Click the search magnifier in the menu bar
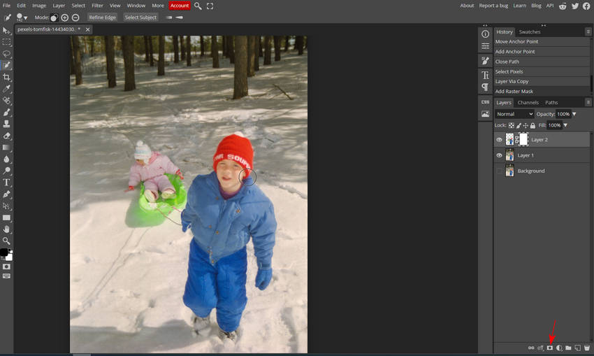594x356 pixels. pyautogui.click(x=198, y=6)
